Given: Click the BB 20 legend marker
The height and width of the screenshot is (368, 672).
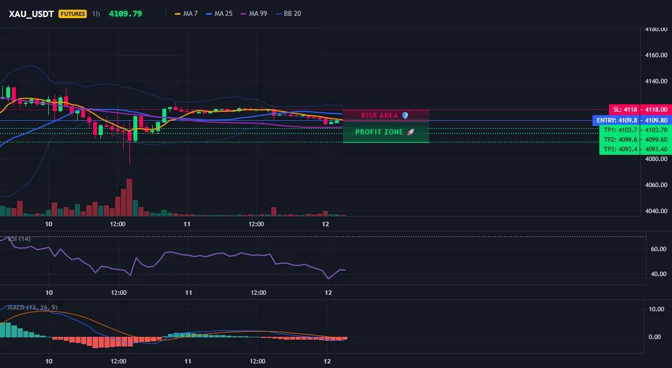Looking at the screenshot, I should [279, 14].
